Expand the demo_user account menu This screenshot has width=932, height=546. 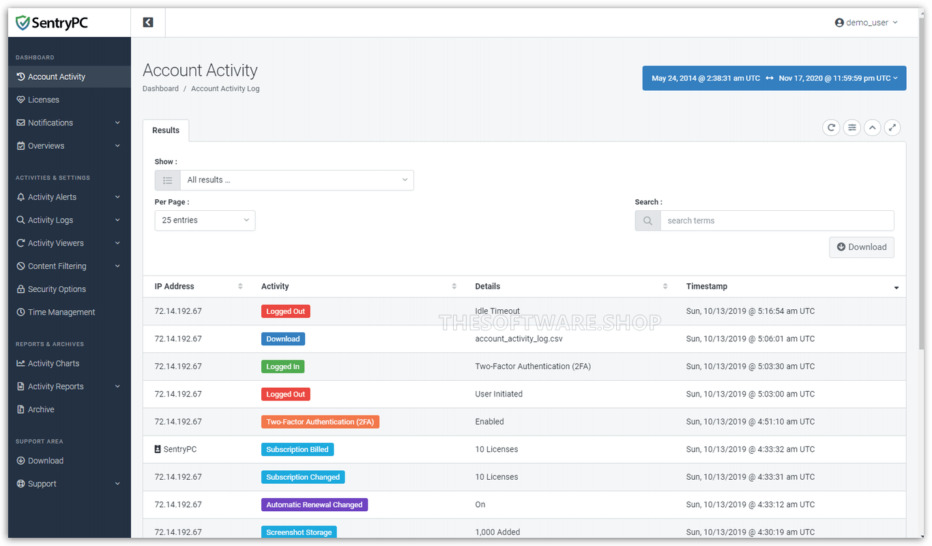click(x=866, y=22)
